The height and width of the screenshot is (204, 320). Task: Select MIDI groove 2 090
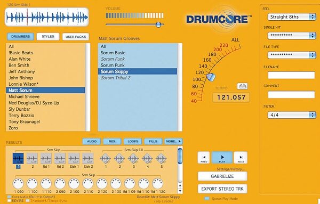[60, 183]
